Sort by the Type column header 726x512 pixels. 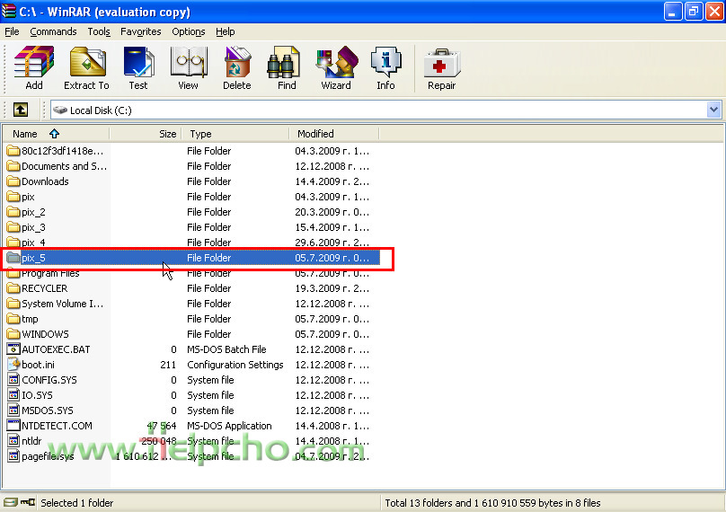[235, 134]
